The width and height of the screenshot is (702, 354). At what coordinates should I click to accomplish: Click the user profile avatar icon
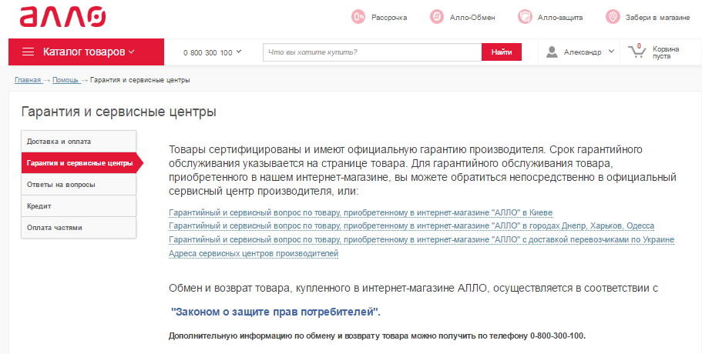click(552, 52)
